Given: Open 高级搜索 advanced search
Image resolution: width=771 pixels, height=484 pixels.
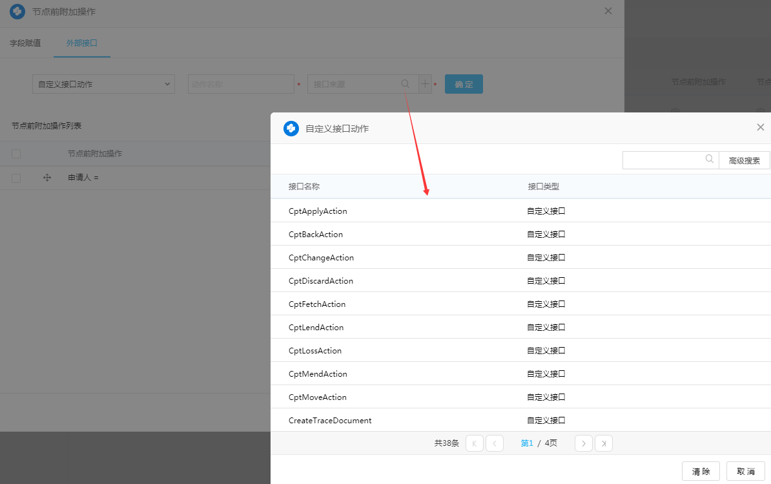Looking at the screenshot, I should pos(744,160).
